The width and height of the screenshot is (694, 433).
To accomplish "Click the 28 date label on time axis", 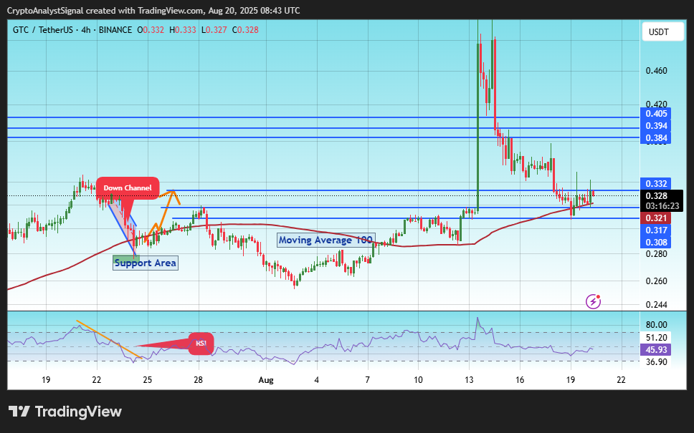I will [199, 379].
